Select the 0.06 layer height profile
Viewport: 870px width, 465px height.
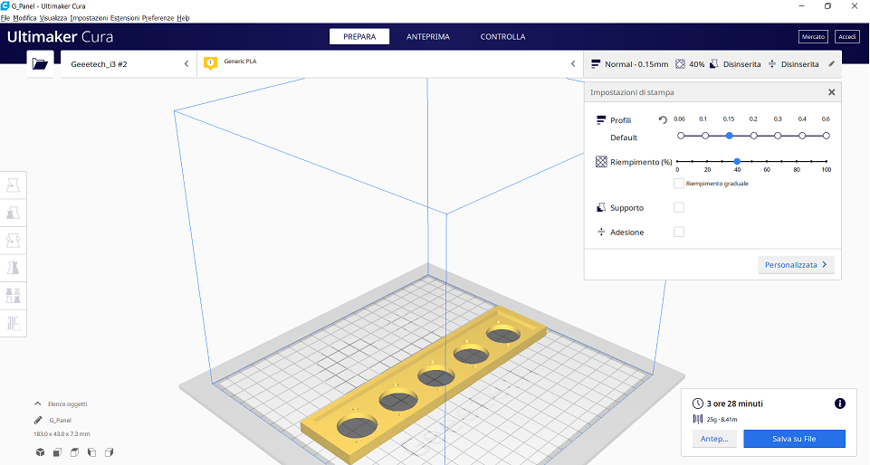click(x=681, y=135)
